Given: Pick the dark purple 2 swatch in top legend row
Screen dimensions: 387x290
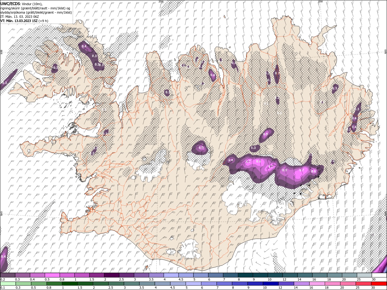Looking at the screenshot, I should 111,275.
